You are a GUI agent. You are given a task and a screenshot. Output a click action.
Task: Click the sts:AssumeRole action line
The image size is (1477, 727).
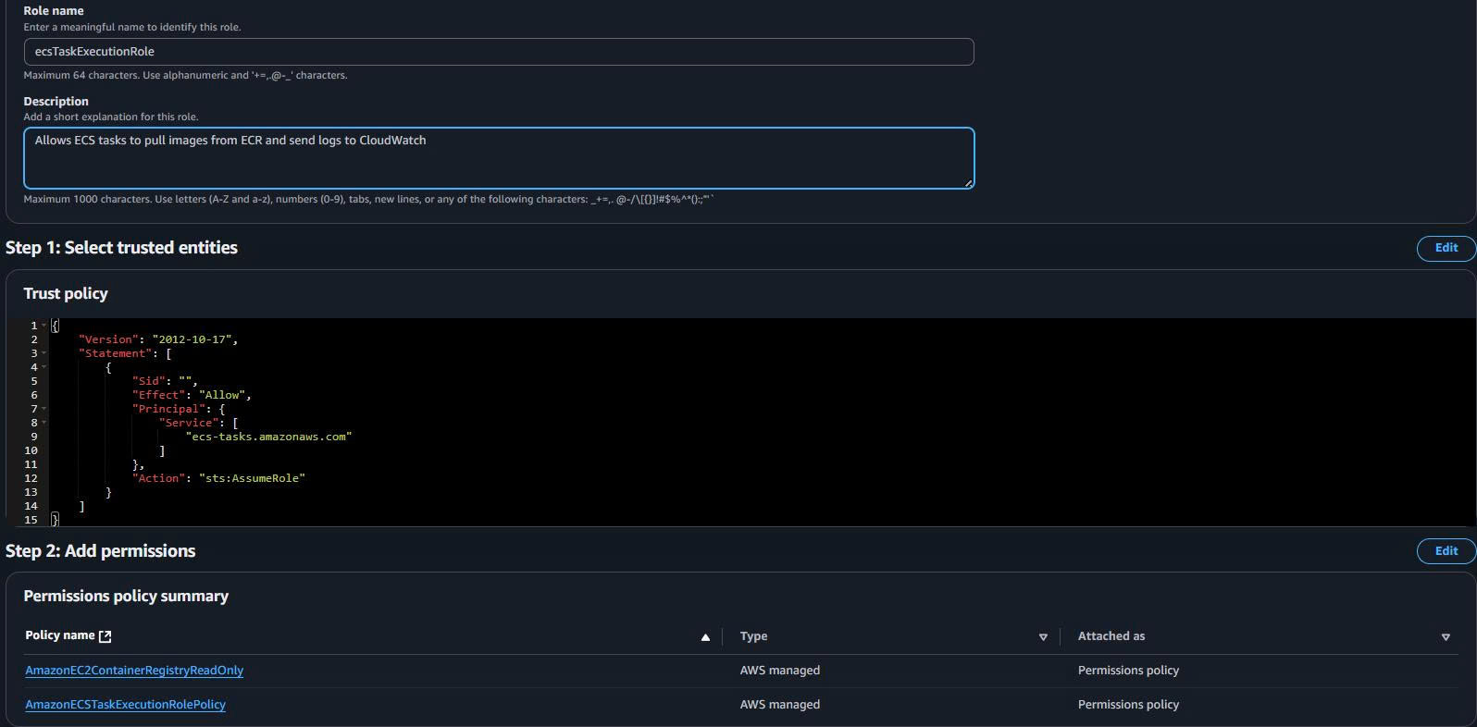coord(251,478)
